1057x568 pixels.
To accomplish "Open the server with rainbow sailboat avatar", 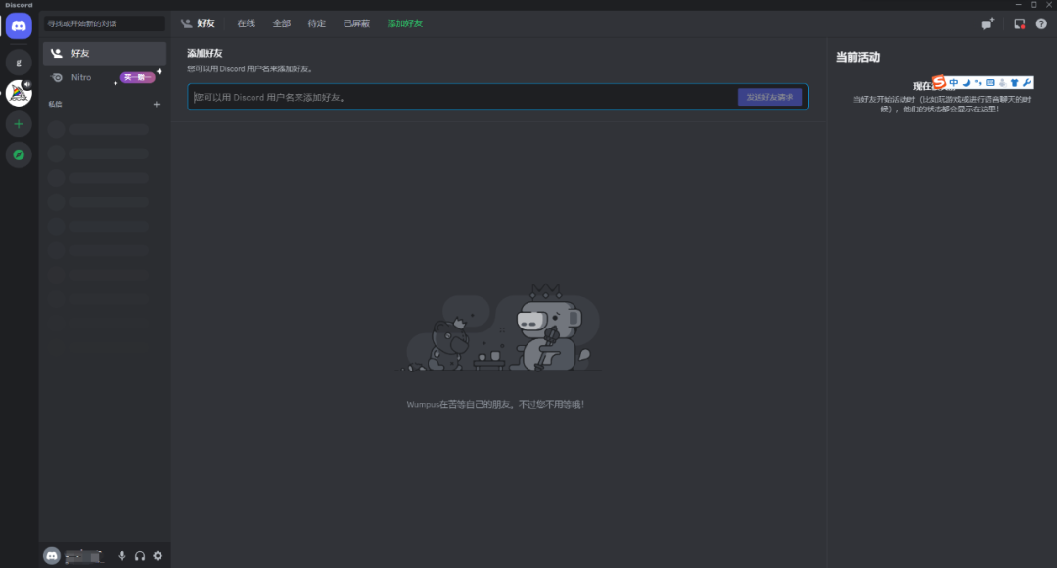I will coord(19,93).
